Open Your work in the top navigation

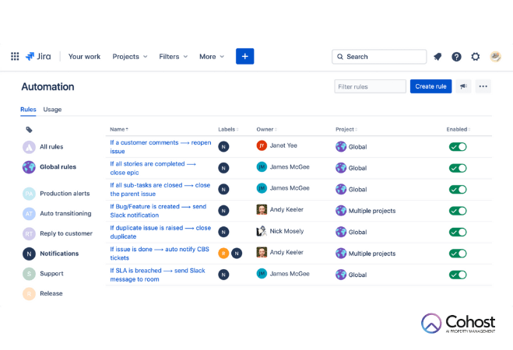(x=84, y=57)
